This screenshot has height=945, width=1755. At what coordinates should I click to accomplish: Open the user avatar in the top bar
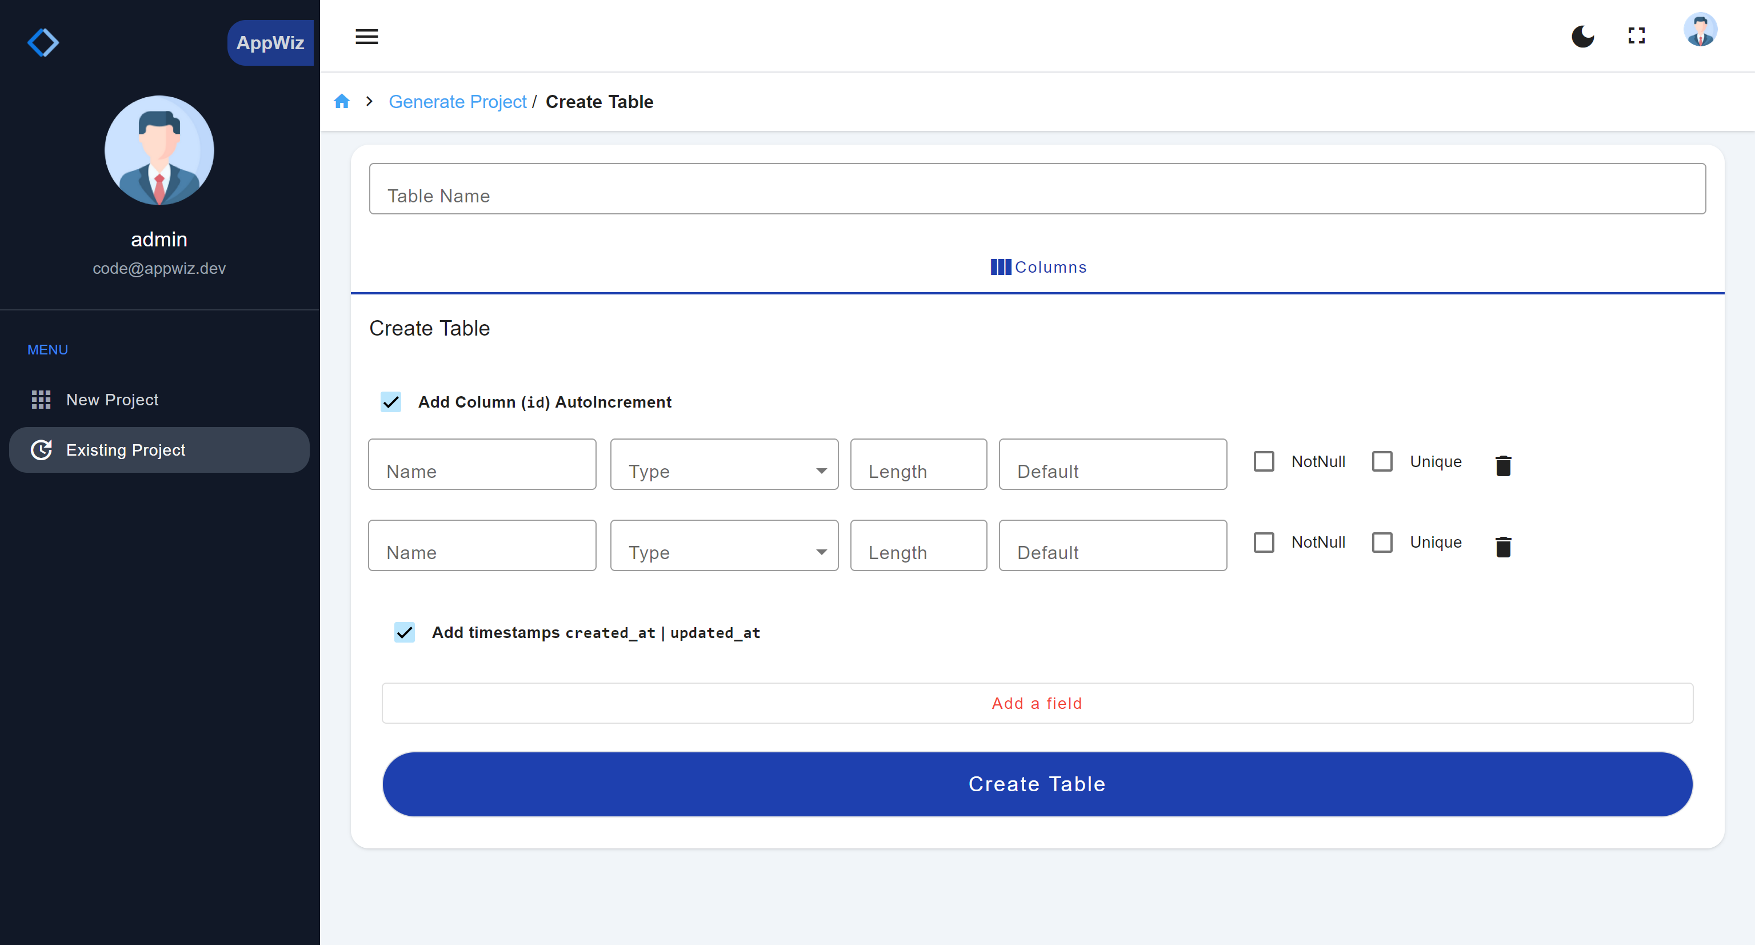point(1700,30)
